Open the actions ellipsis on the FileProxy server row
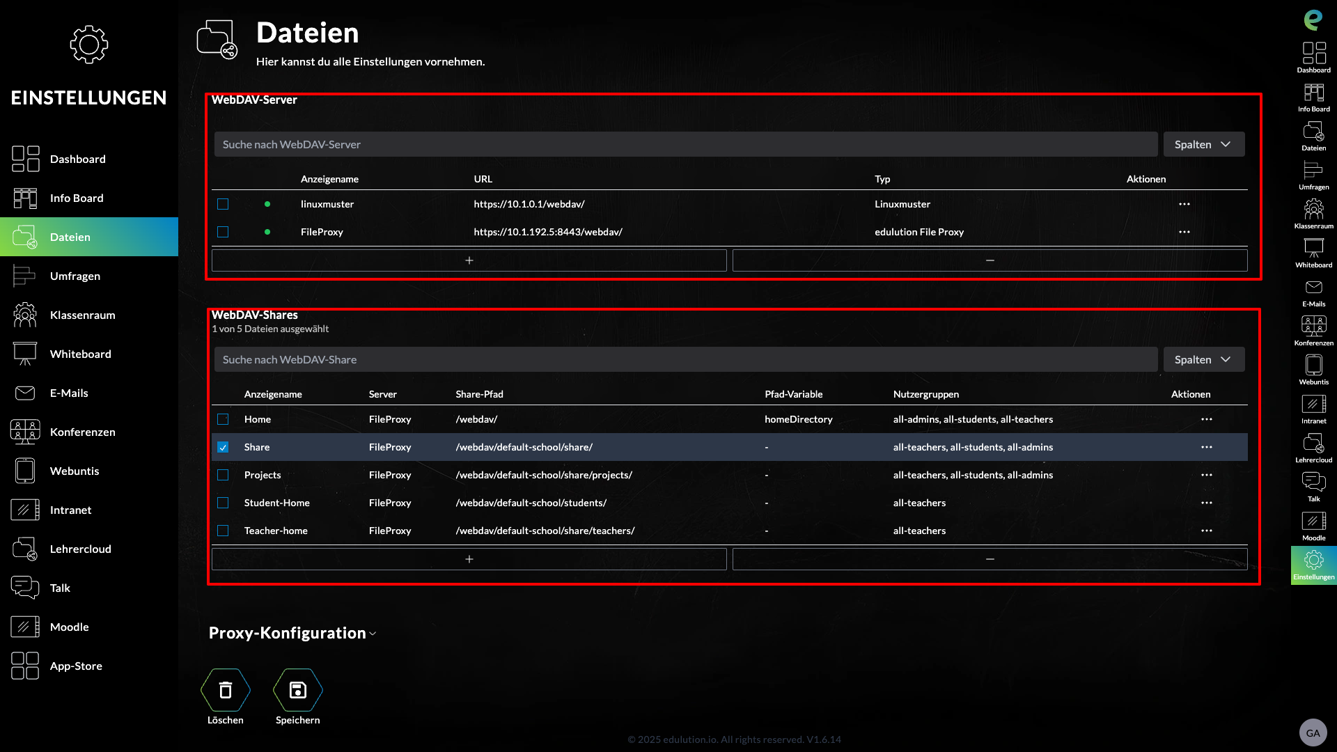1337x752 pixels. tap(1184, 232)
